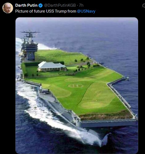Click the blue verified checkmark badge
Viewport: 145px width, 154px height.
pyautogui.click(x=40, y=5)
